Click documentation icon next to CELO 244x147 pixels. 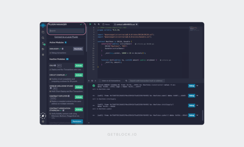55,65
